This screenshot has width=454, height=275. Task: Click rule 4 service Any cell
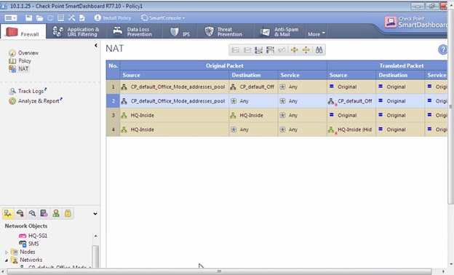[x=302, y=129]
